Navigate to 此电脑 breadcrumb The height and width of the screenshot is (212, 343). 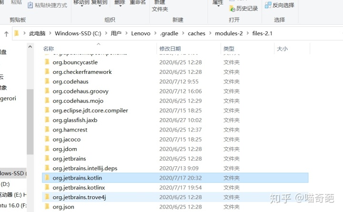tap(37, 33)
